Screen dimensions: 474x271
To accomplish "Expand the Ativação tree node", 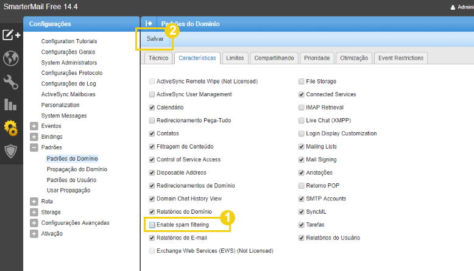I will [34, 234].
